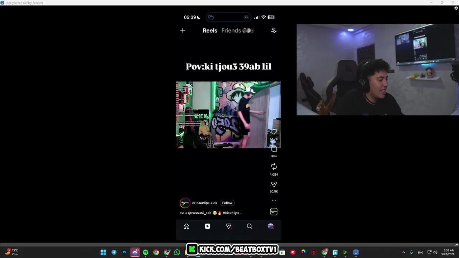The image size is (459, 258).
Task: Open Photoshop from the taskbar
Action: point(124,252)
